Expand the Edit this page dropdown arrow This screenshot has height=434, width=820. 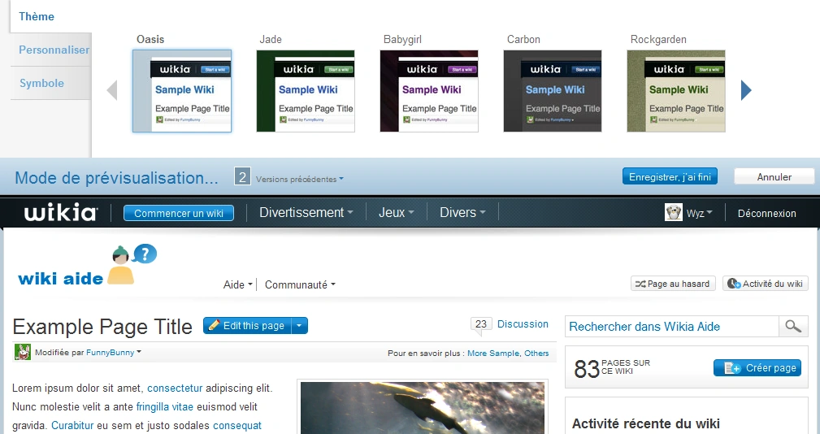(x=300, y=326)
